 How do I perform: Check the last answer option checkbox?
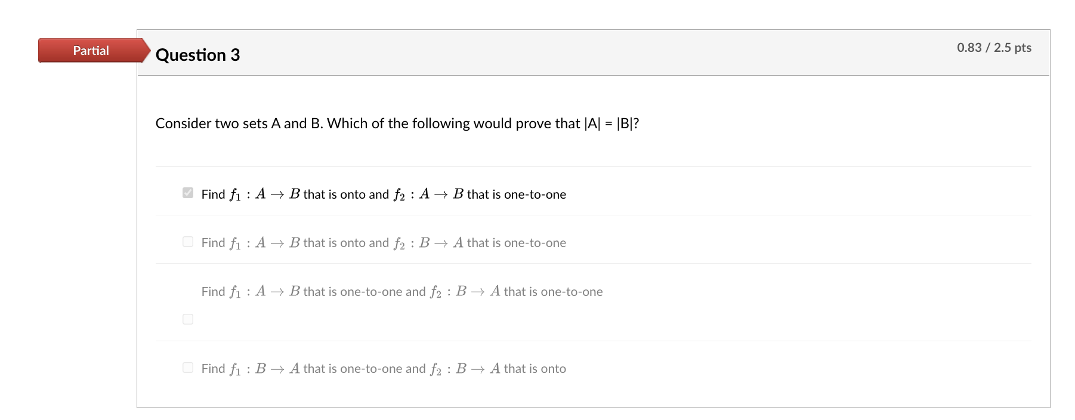click(x=188, y=367)
